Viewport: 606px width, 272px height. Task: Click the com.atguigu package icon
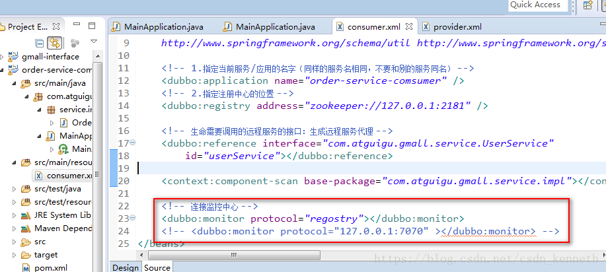pos(38,96)
